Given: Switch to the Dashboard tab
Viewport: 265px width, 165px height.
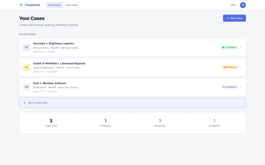Looking at the screenshot, I should pyautogui.click(x=54, y=5).
